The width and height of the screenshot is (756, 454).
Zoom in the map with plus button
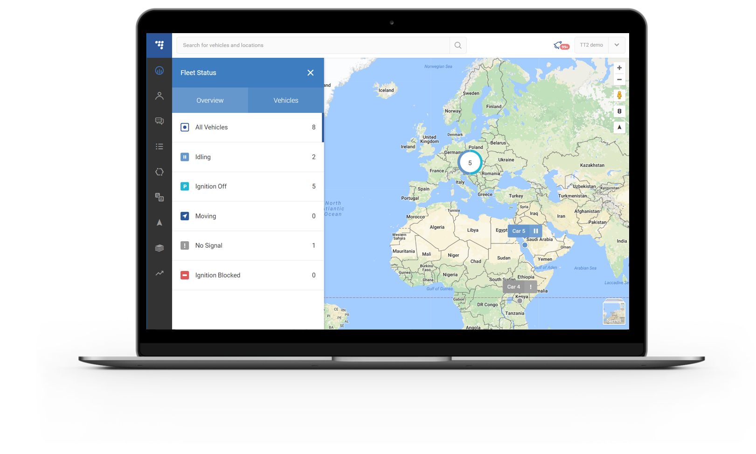tap(619, 68)
